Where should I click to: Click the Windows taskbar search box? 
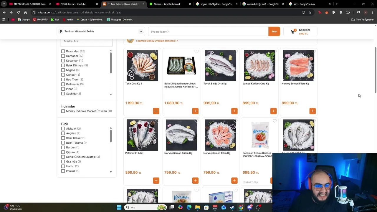coord(146,207)
